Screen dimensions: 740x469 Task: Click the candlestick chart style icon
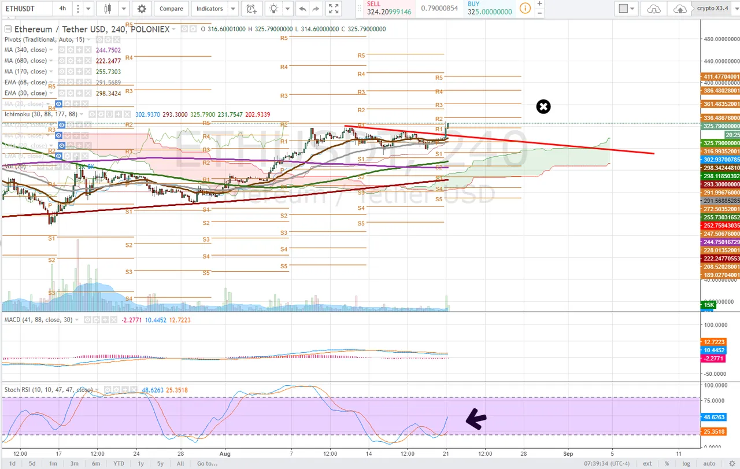(x=107, y=9)
